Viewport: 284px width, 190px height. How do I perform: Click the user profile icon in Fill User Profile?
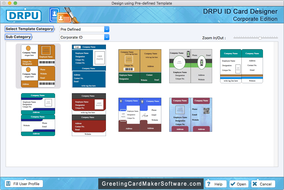8,183
